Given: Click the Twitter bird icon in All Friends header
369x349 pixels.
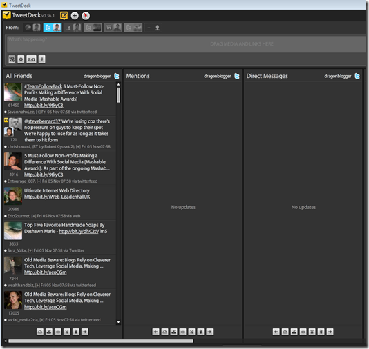Looking at the screenshot, I should [117, 76].
